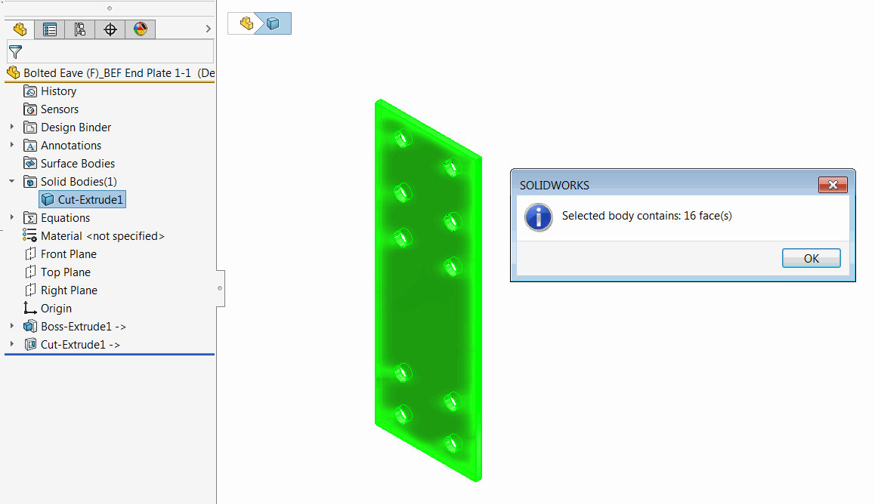Click the tree filter search field
The width and height of the screenshot is (875, 504).
(110, 52)
